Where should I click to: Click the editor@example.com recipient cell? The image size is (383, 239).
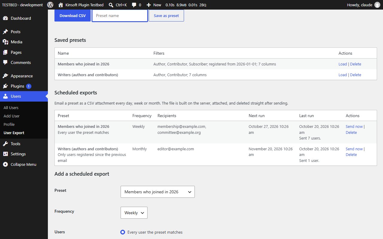click(176, 149)
